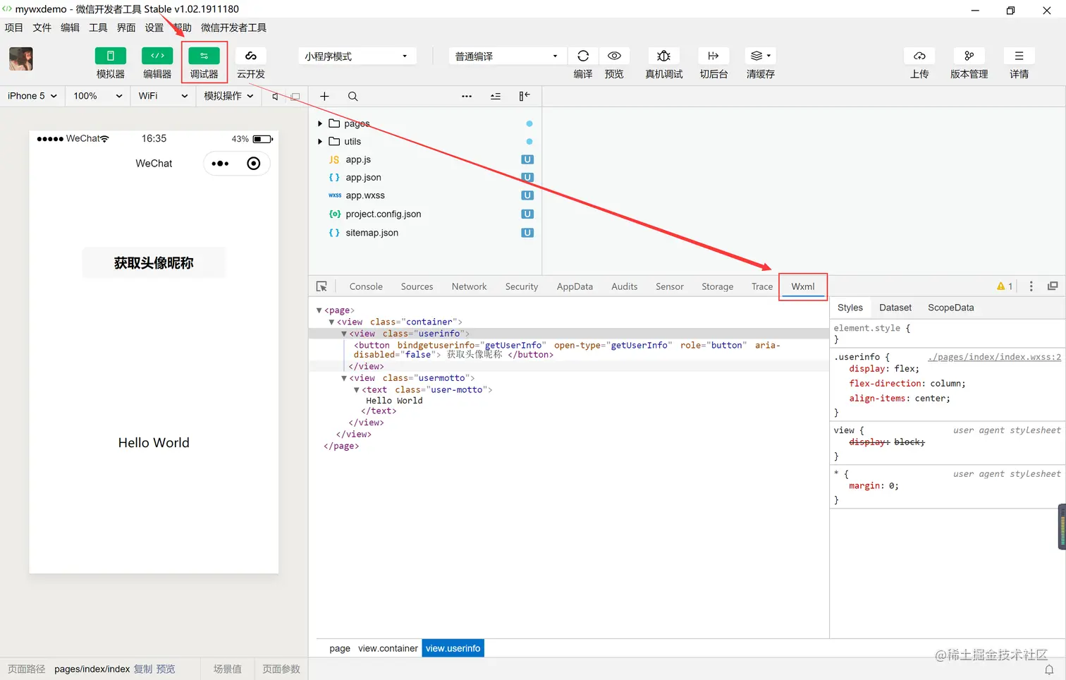Switch to the Audits tab

(624, 286)
